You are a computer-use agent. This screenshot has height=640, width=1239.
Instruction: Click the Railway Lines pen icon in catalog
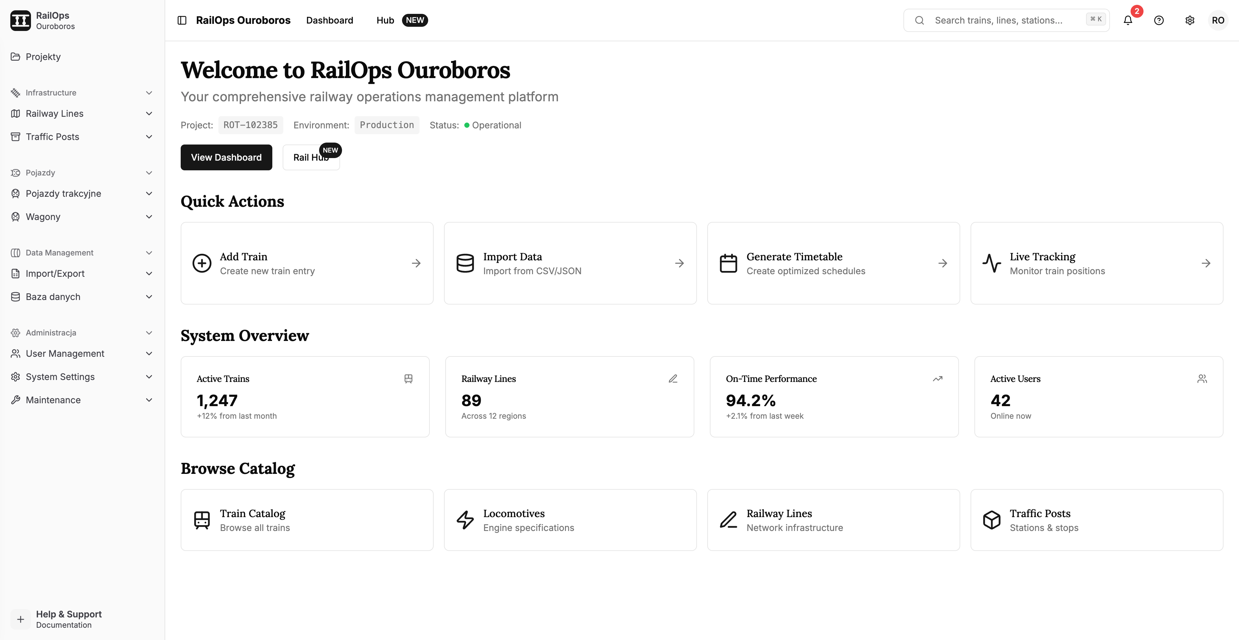click(x=728, y=520)
